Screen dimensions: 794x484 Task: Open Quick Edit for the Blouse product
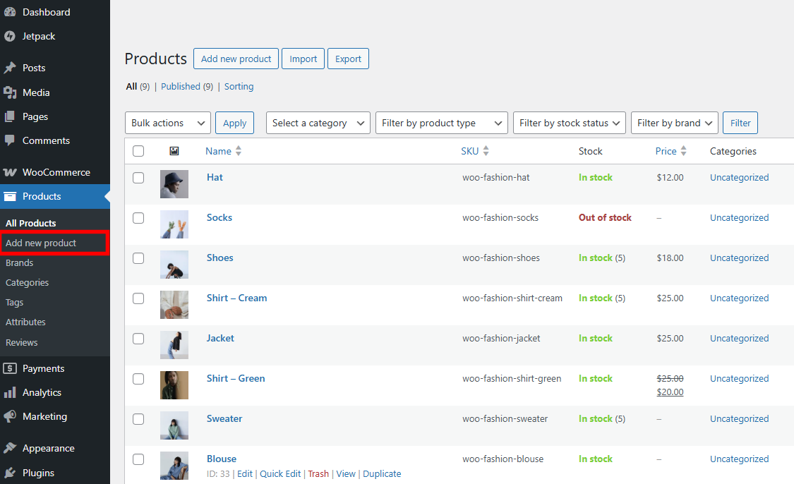click(x=280, y=473)
